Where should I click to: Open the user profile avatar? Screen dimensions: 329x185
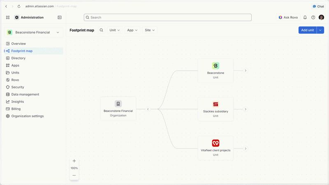pyautogui.click(x=321, y=17)
